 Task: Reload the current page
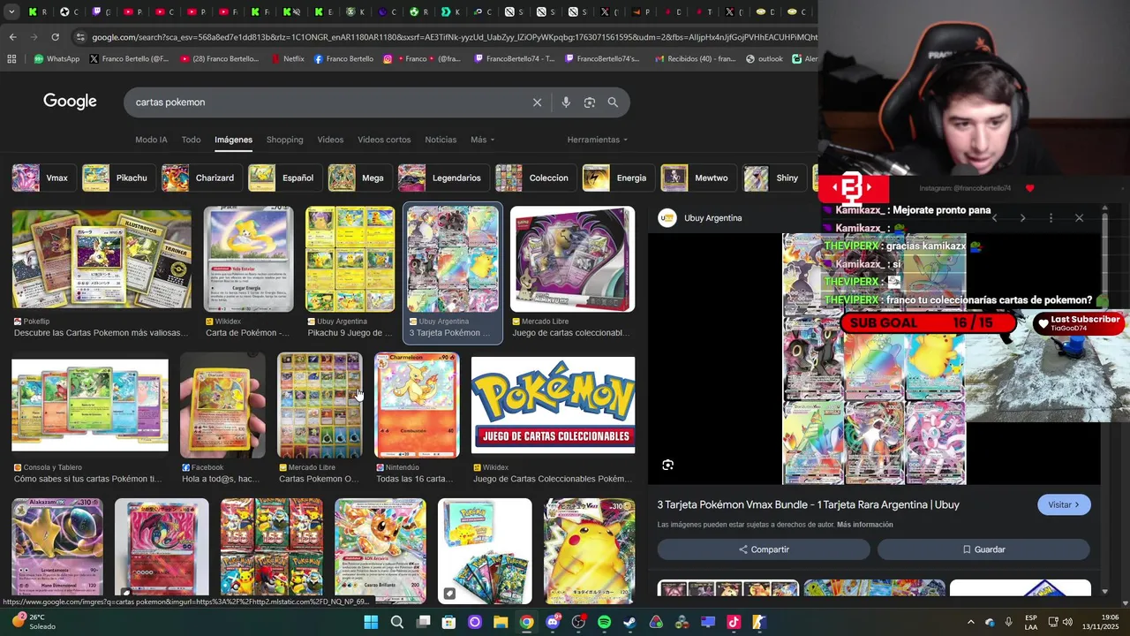pos(55,37)
